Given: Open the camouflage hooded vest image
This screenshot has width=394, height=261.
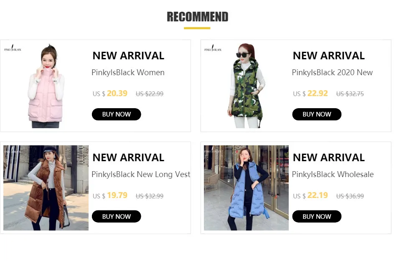Looking at the screenshot, I should coord(246,86).
